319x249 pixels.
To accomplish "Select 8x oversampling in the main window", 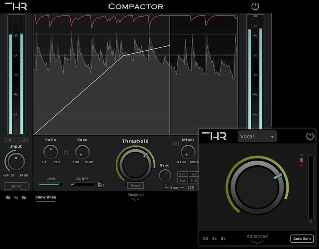I will [24, 197].
